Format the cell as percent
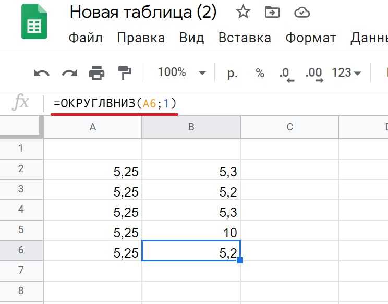 point(260,73)
